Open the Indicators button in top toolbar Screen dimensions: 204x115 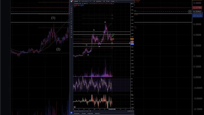[x=99, y=1]
